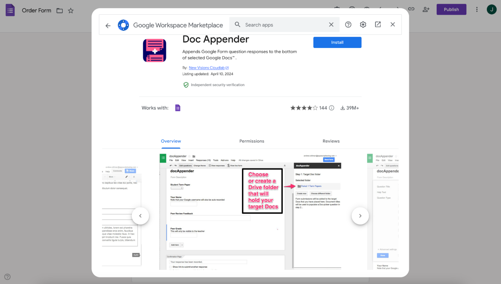Clear the app search field
Image resolution: width=501 pixels, height=284 pixels.
pos(331,24)
